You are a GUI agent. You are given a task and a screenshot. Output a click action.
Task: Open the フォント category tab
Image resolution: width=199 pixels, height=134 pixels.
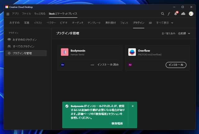[124, 23]
